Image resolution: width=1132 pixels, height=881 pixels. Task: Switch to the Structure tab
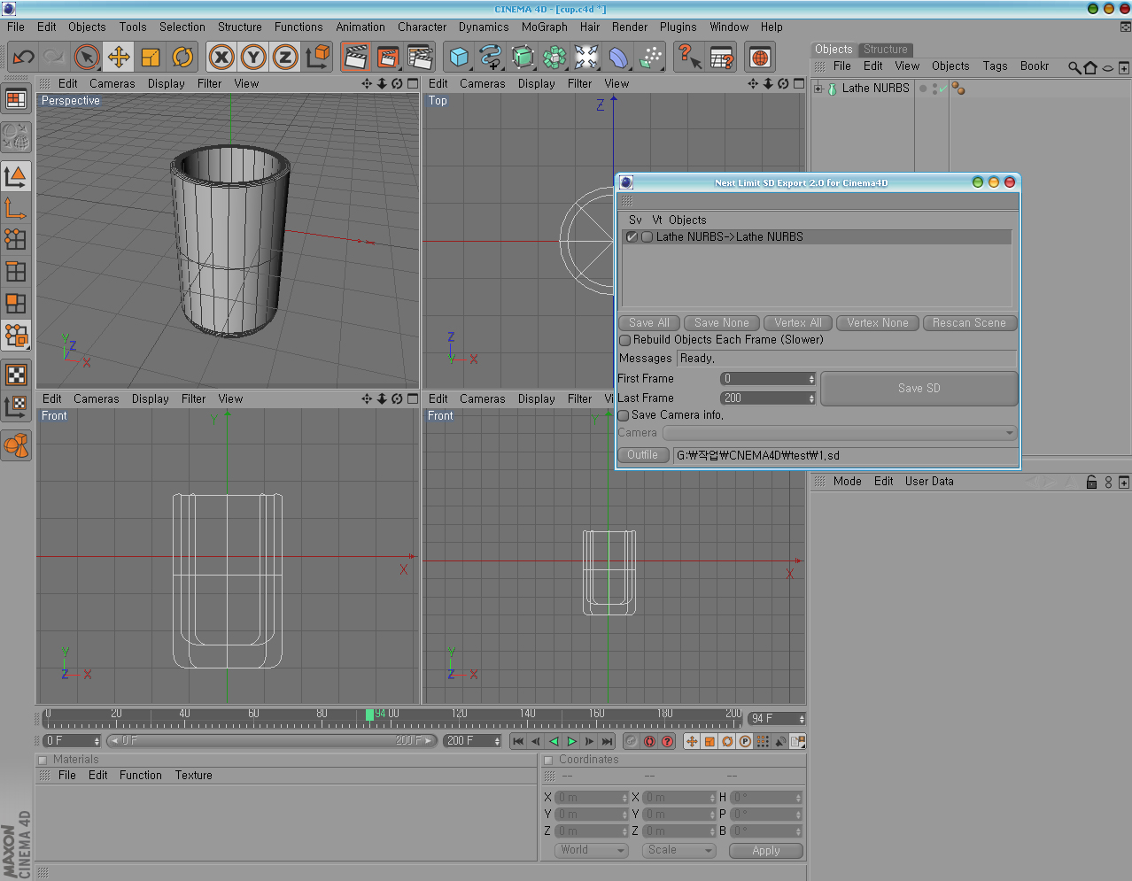click(x=886, y=50)
